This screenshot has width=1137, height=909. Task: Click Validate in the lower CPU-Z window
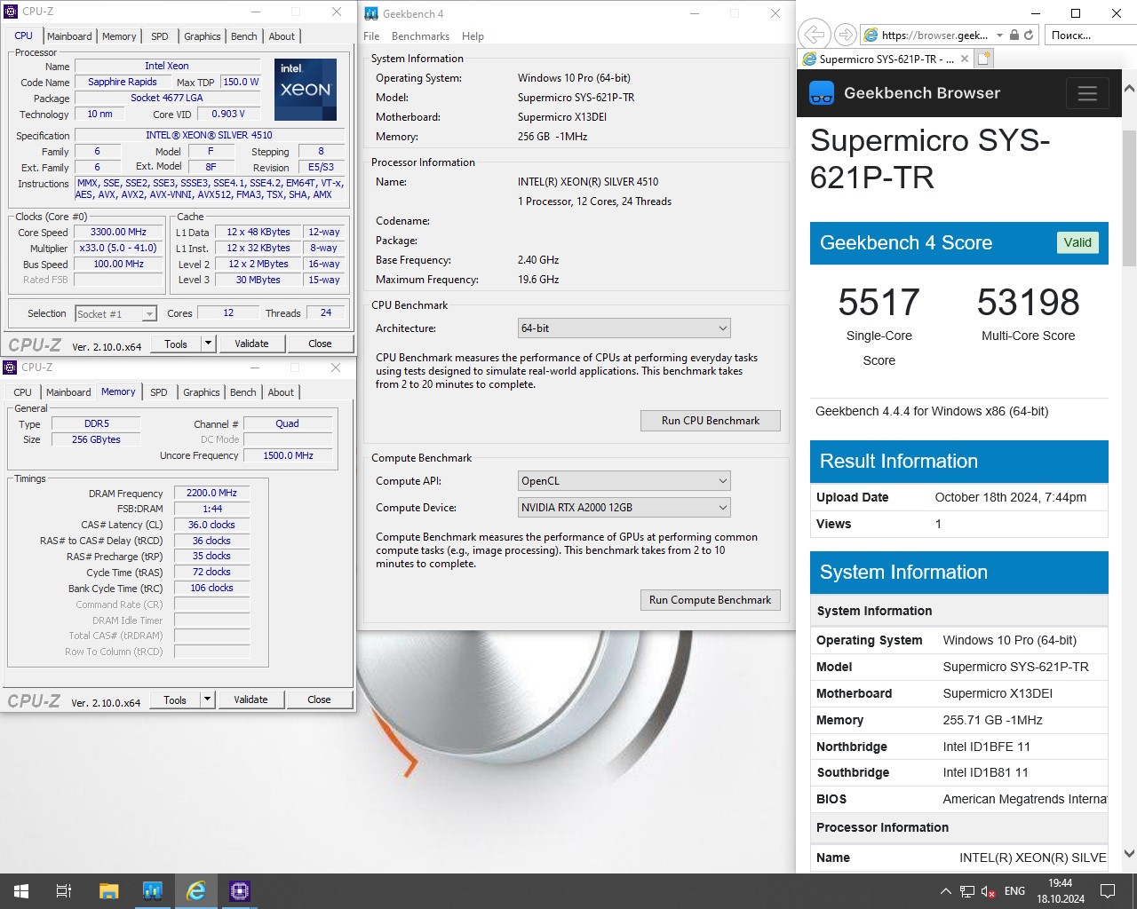coord(250,700)
